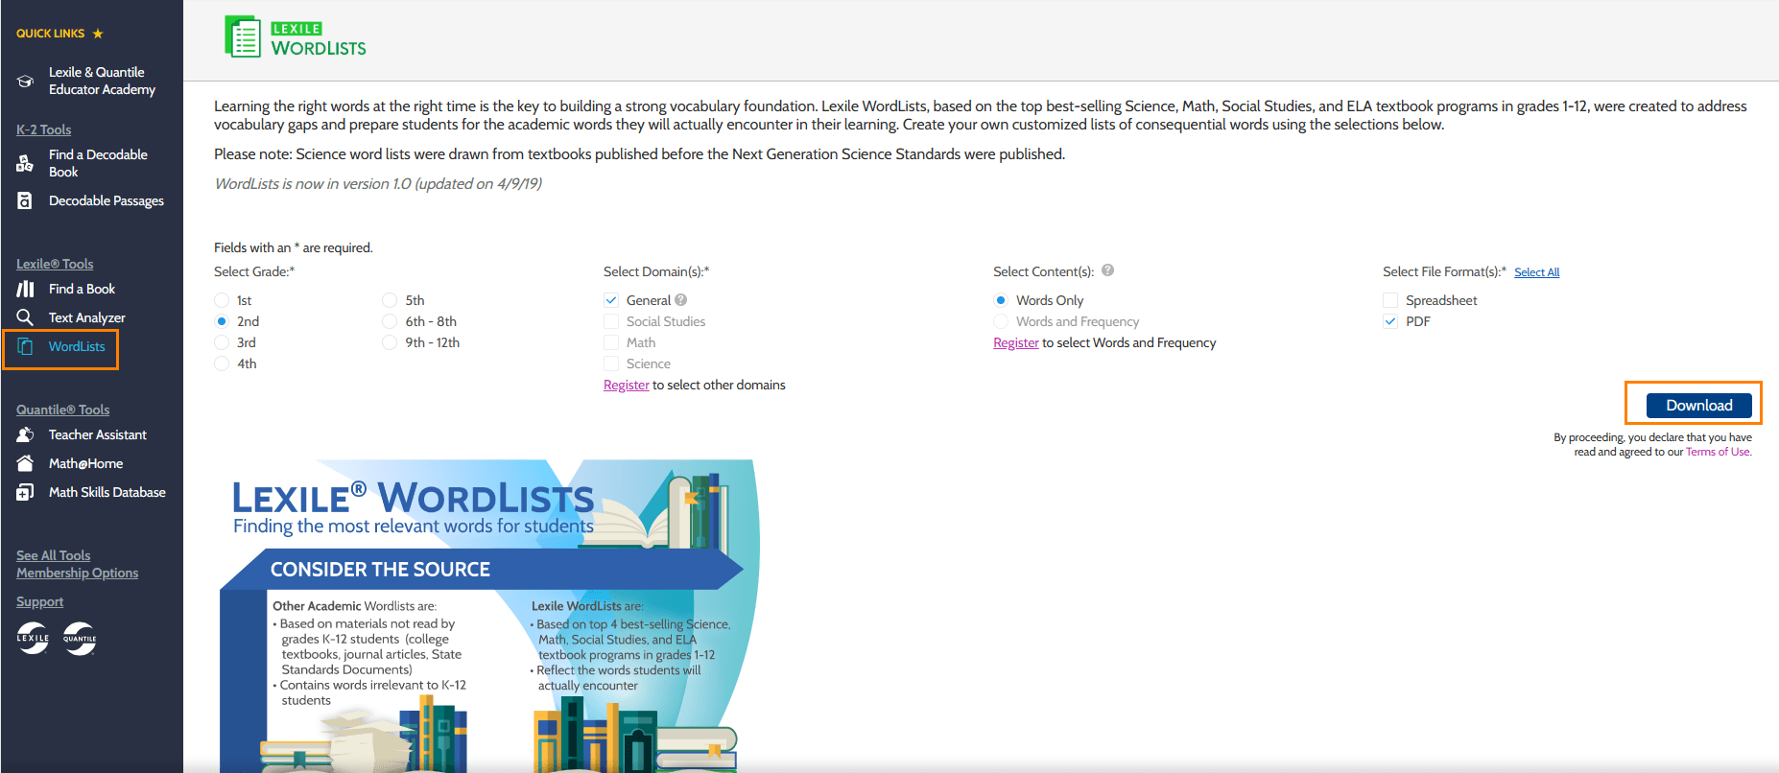
Task: Go to Decodable Passages
Action: (107, 200)
